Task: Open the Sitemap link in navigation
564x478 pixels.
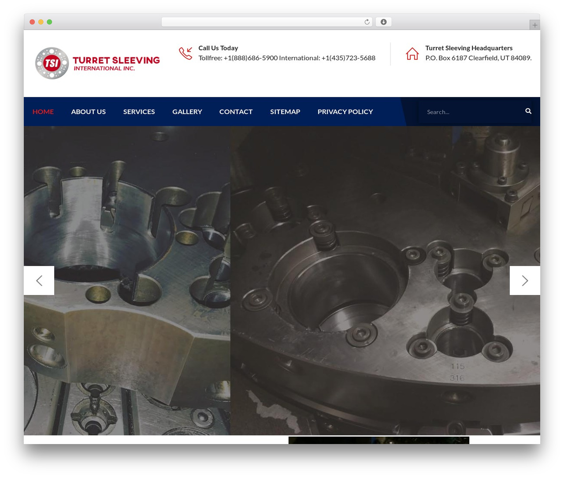Action: tap(285, 112)
